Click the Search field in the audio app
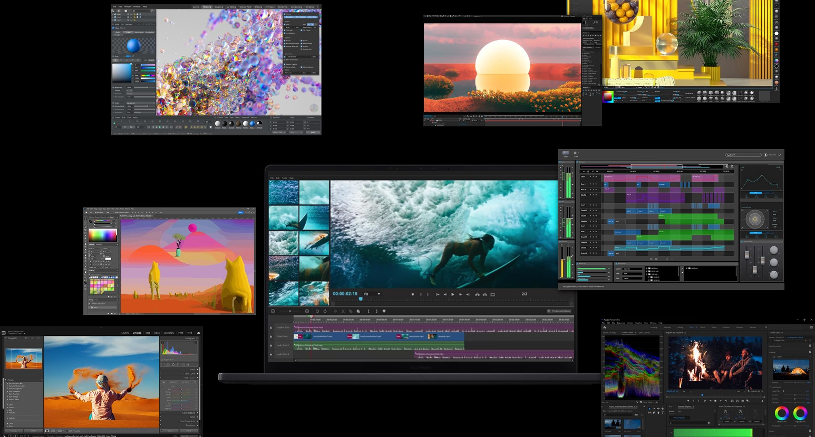The image size is (815, 437). click(744, 155)
